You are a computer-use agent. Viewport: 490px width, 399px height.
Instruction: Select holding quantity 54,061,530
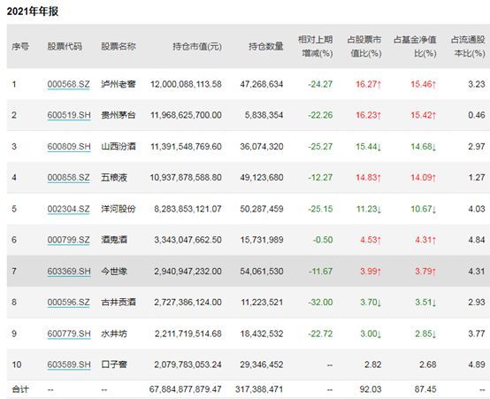pyautogui.click(x=262, y=271)
